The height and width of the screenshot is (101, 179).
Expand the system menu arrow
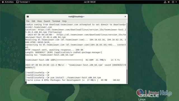coord(176,2)
